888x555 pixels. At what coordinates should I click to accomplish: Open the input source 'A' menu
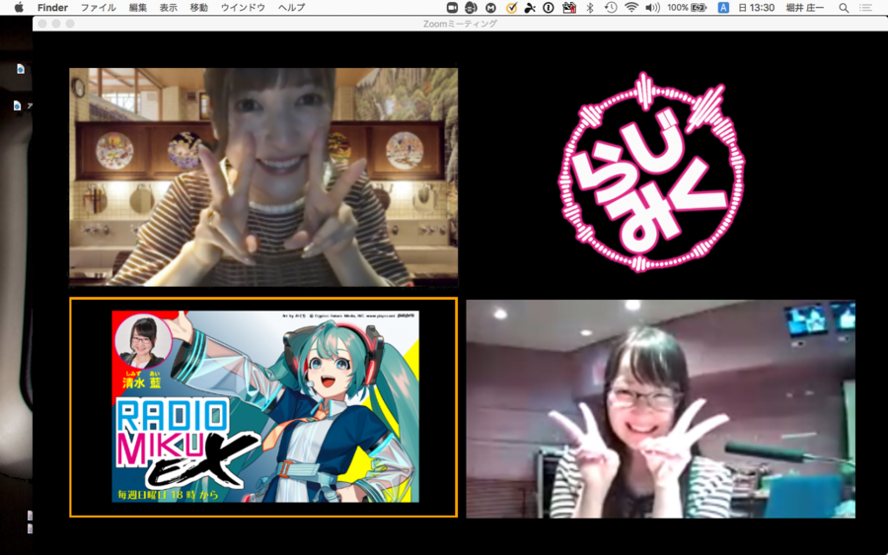click(x=723, y=7)
